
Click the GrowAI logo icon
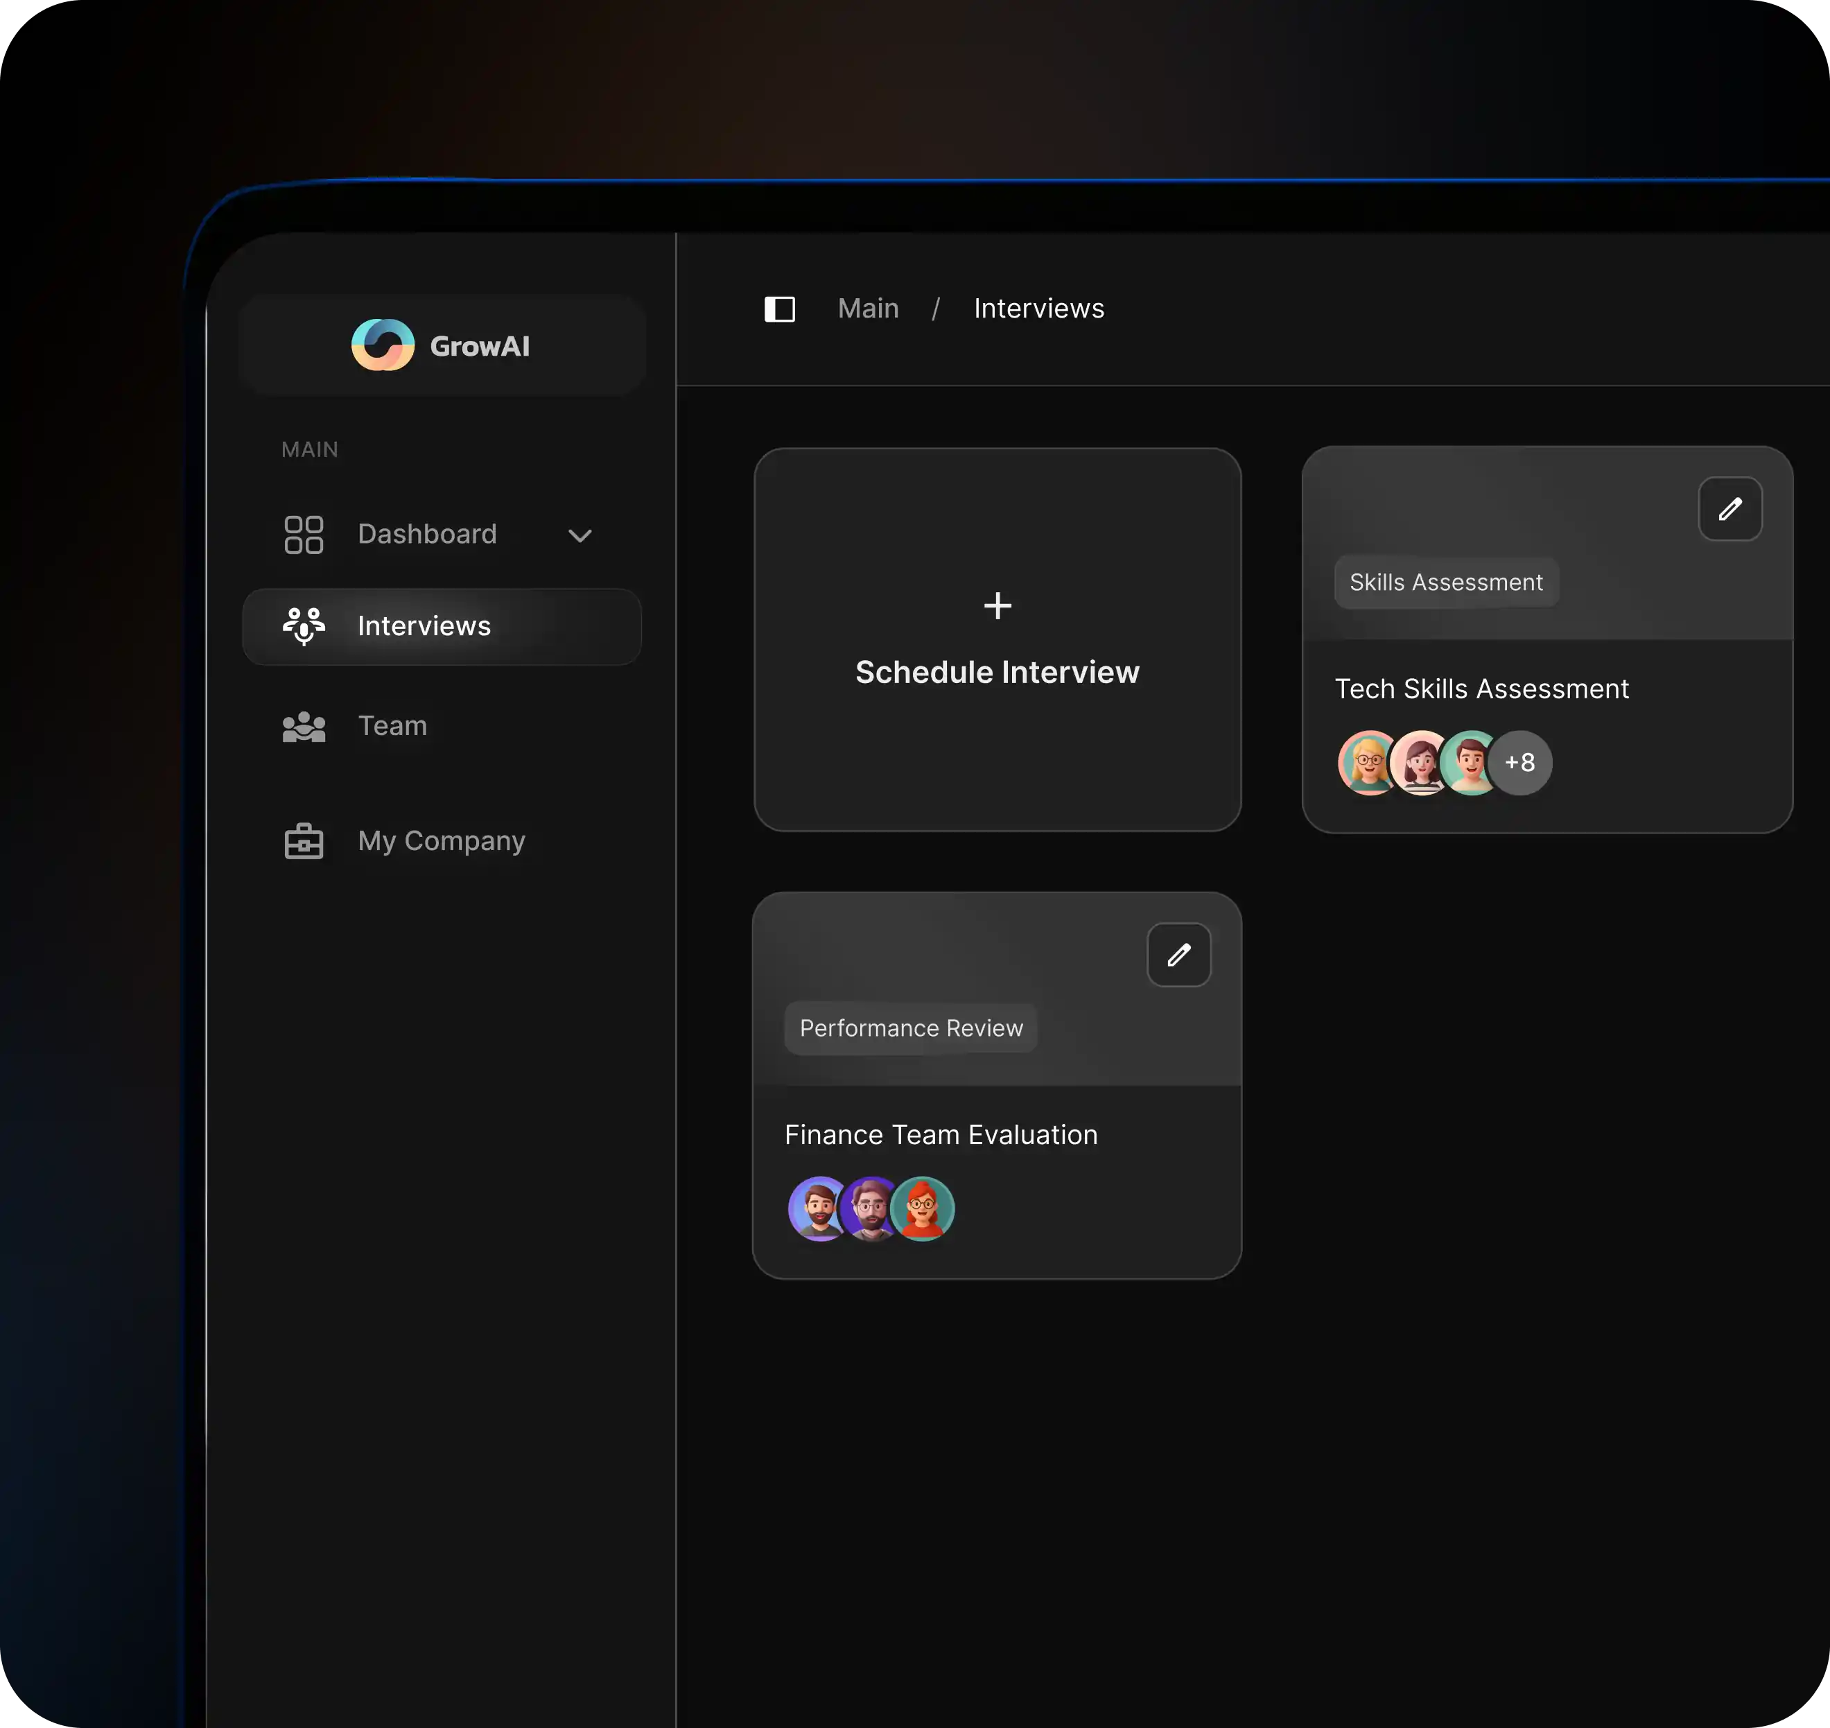[x=383, y=345]
